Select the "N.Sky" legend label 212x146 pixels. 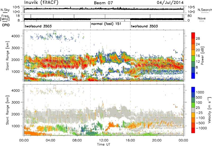pyautogui.click(x=5, y=10)
